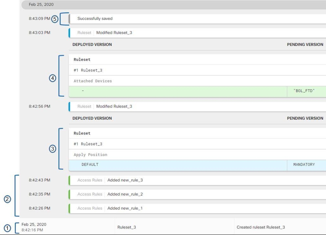
Task: Select the 'Added new_rule_2' log entry
Action: click(x=125, y=194)
